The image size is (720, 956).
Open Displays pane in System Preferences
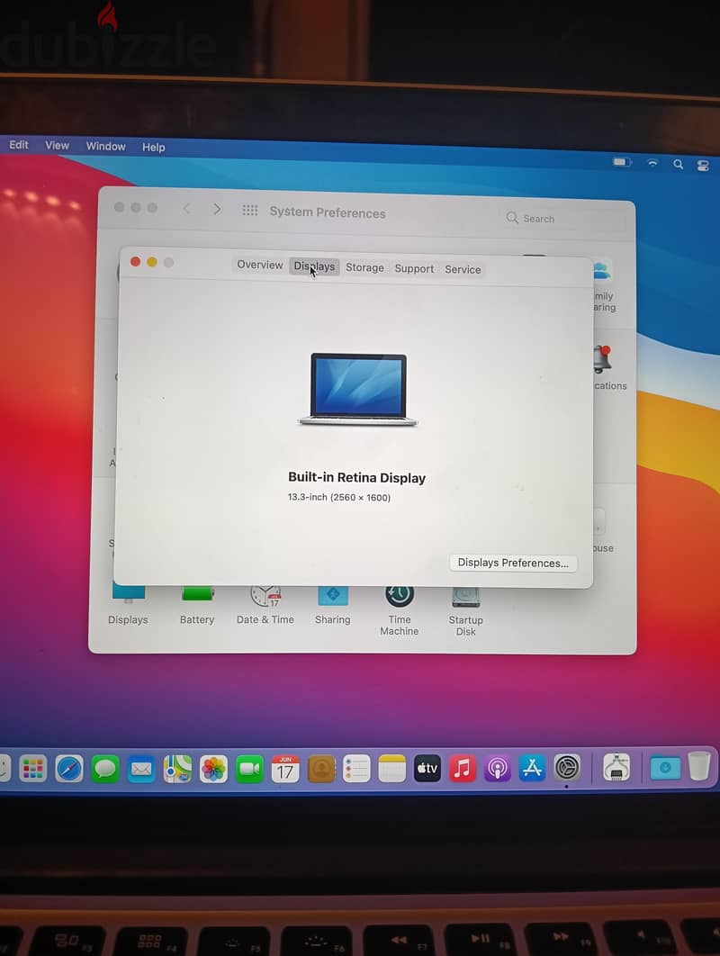[x=128, y=606]
